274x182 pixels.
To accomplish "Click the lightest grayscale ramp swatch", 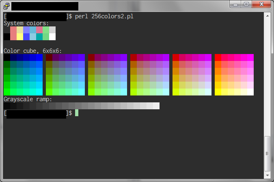I will (156, 106).
